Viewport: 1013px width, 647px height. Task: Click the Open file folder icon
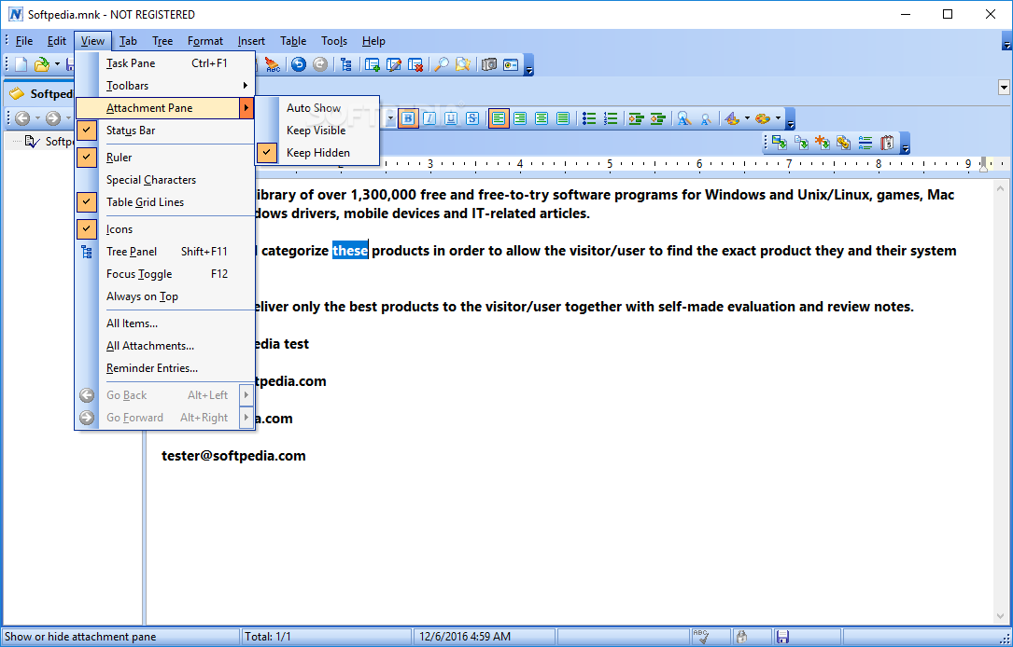coord(42,64)
